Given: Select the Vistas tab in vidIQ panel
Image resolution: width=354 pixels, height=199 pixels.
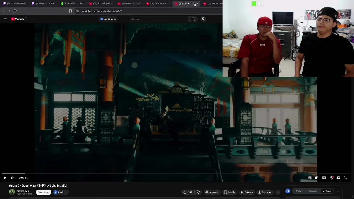Looking at the screenshot, I should point(299,191).
